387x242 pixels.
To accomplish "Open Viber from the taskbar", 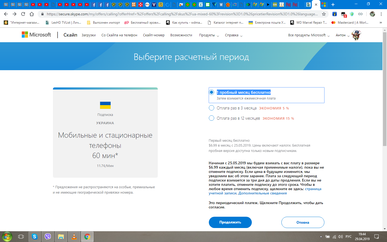I will coord(48,237).
